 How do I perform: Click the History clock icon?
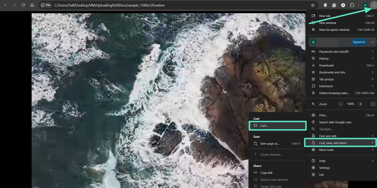(313, 58)
